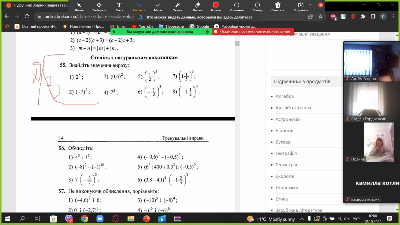
Task: Click Повтор to redo annotation
Action: (x=257, y=7)
